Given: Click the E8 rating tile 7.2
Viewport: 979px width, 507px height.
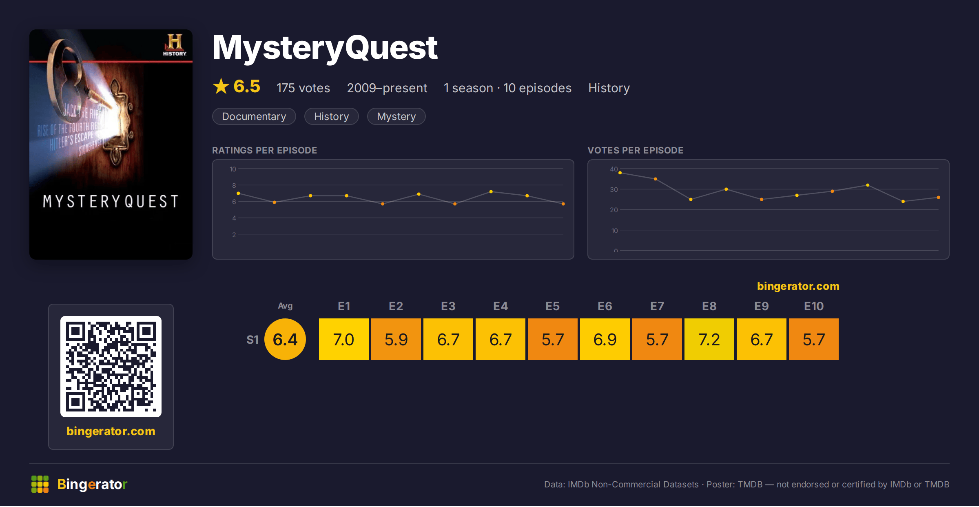Looking at the screenshot, I should (x=709, y=339).
